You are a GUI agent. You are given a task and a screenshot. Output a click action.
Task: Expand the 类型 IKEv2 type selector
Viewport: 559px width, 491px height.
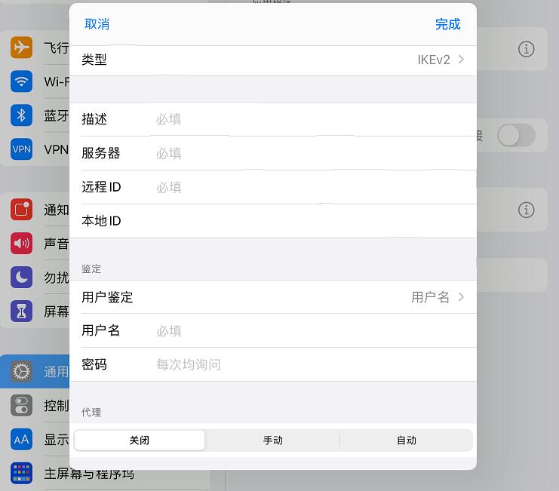273,60
